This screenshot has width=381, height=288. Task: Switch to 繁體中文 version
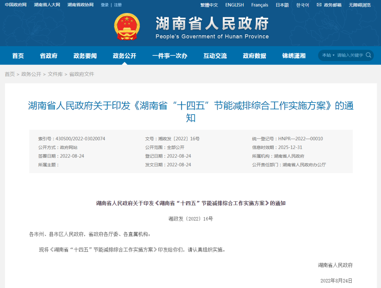point(209,5)
